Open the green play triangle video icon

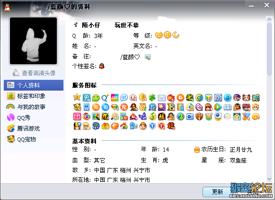tap(218, 107)
